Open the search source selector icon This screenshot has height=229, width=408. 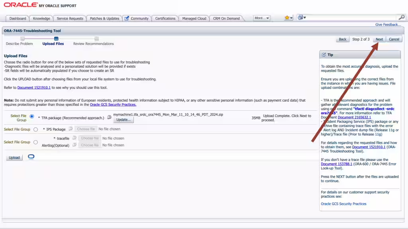(x=302, y=18)
